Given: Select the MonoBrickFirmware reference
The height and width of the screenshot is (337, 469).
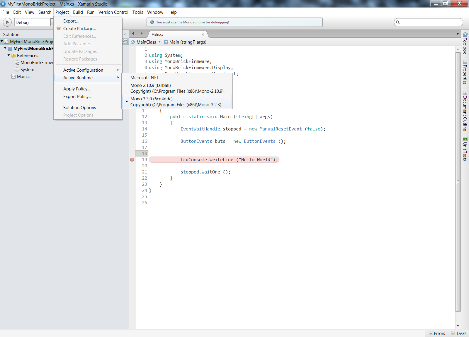Looking at the screenshot, I should (37, 63).
